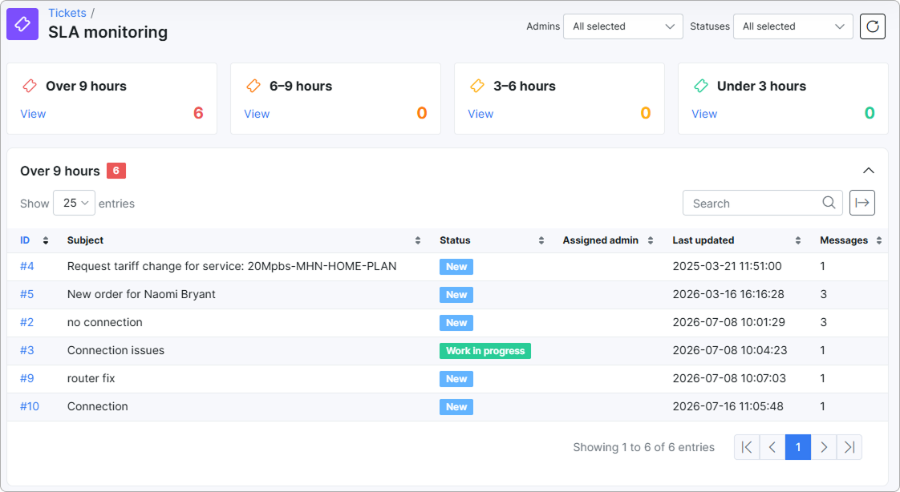
Task: Select page 1 in pagination
Action: (798, 447)
